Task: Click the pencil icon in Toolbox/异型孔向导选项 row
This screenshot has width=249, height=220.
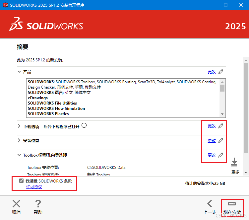Action: tap(220, 155)
